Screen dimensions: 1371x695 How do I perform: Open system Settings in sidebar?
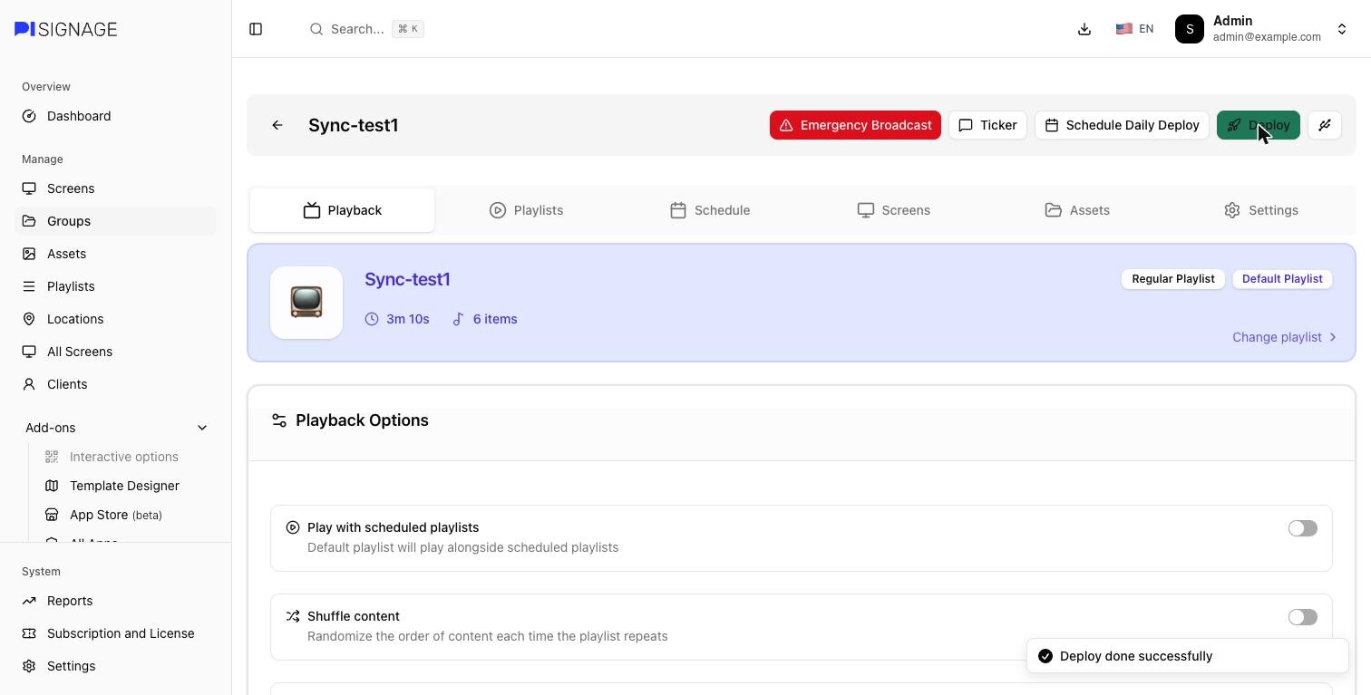[115, 666]
